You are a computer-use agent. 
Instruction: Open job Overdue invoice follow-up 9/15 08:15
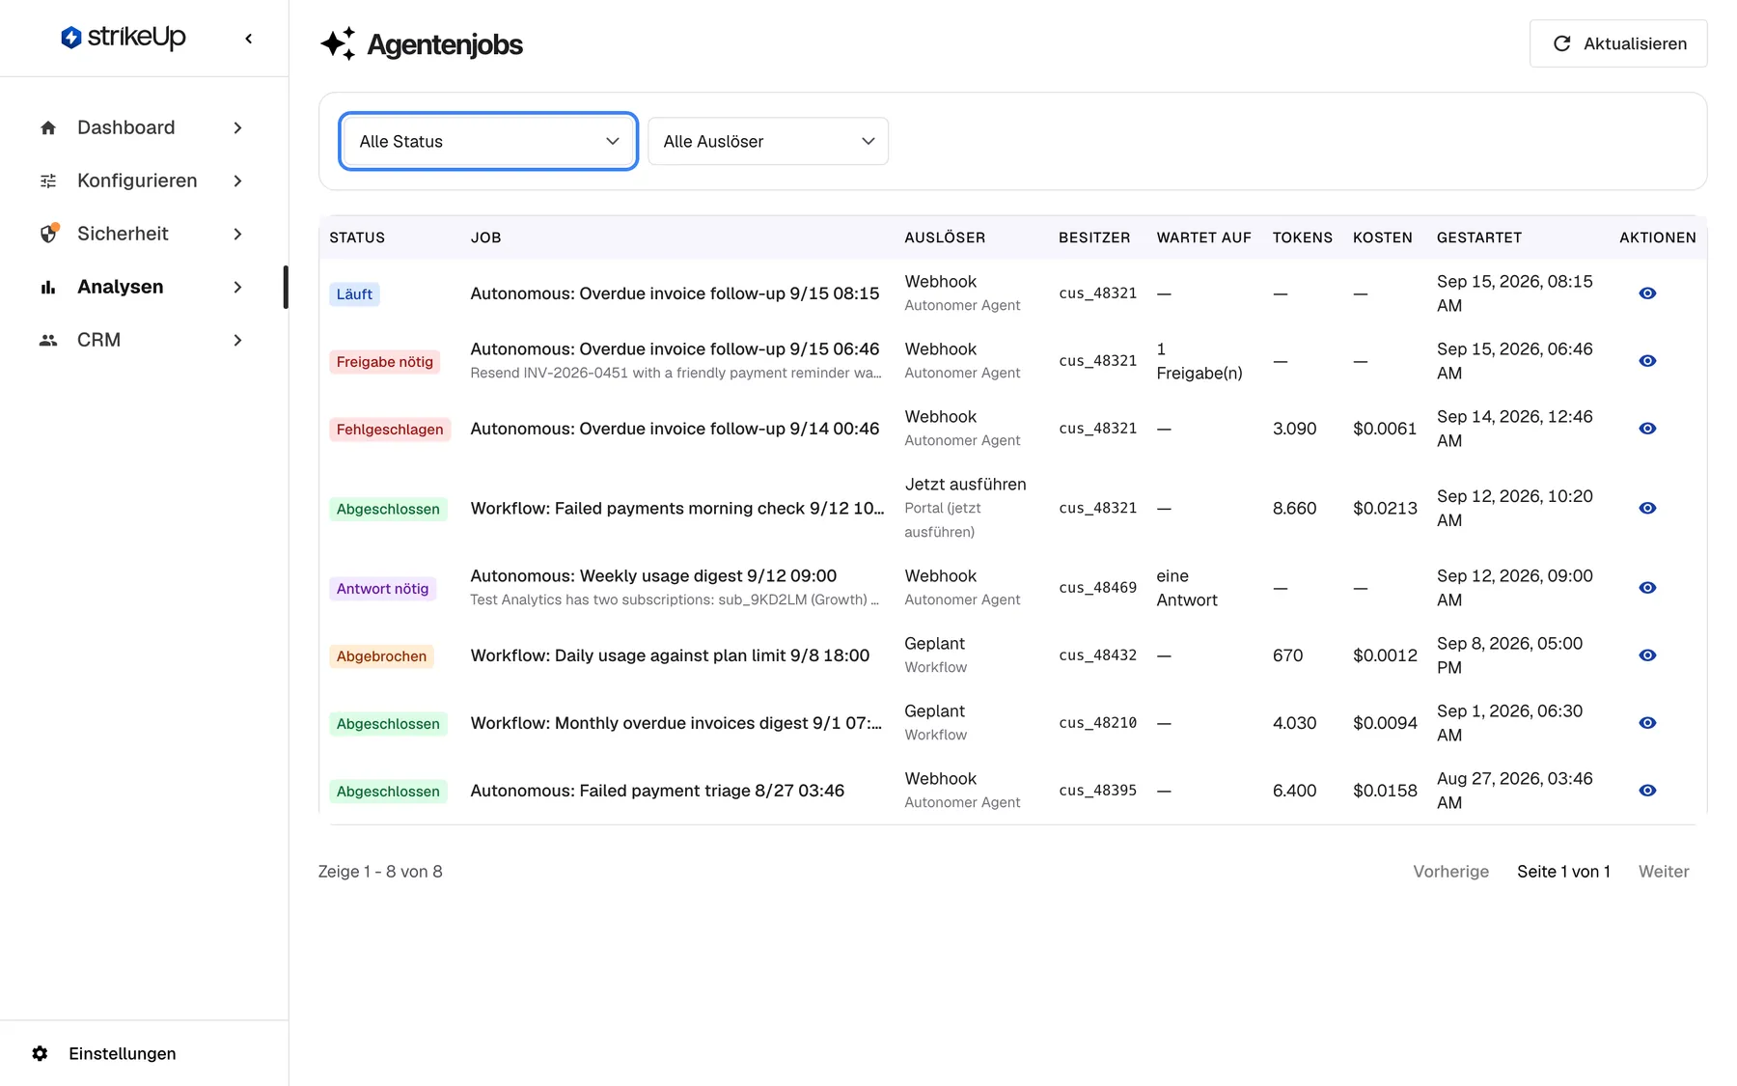[x=675, y=293]
